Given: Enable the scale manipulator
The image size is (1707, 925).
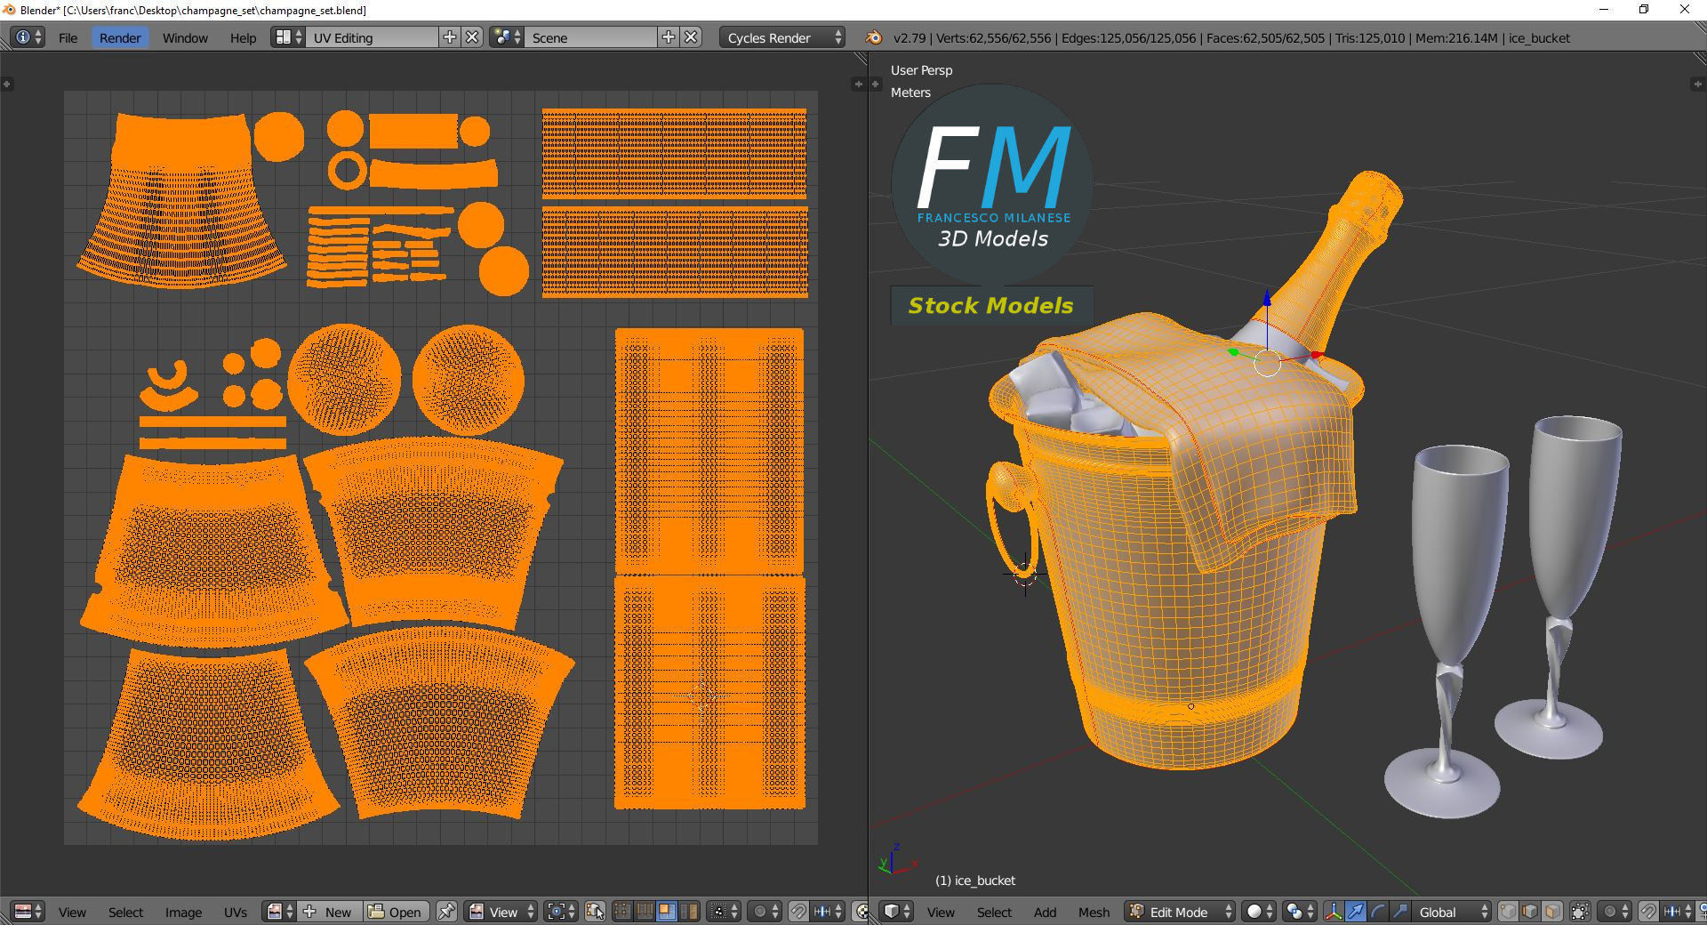Looking at the screenshot, I should coord(1400,912).
